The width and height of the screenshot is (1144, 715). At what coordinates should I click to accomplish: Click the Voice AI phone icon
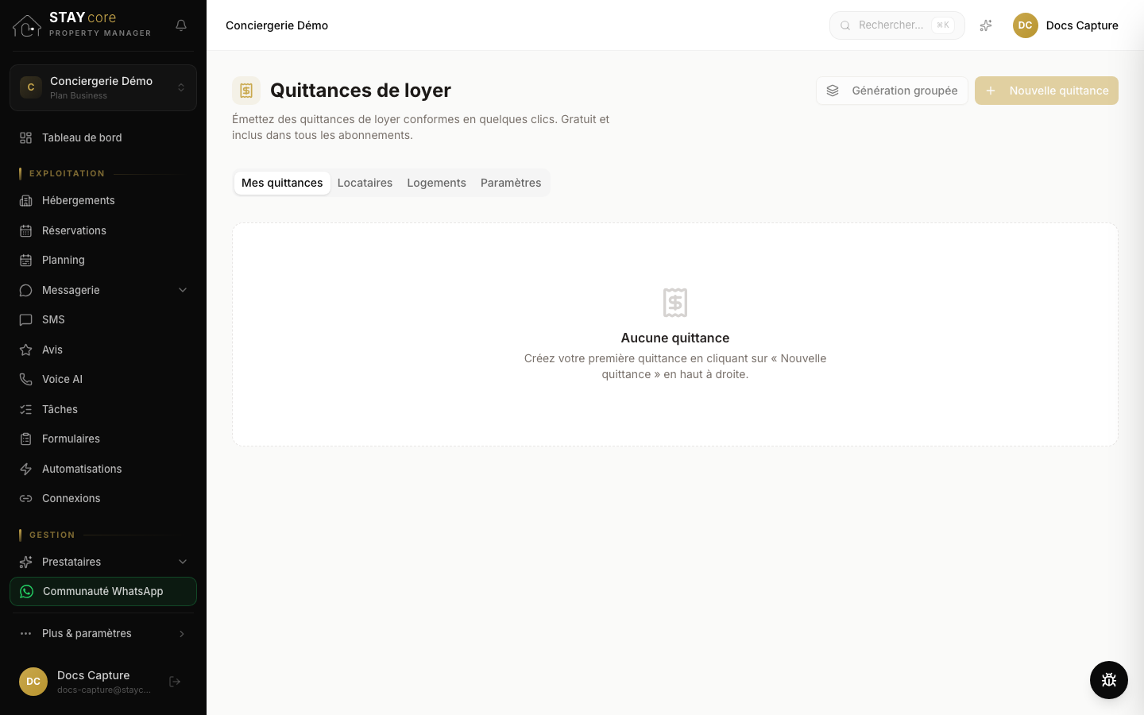click(25, 379)
